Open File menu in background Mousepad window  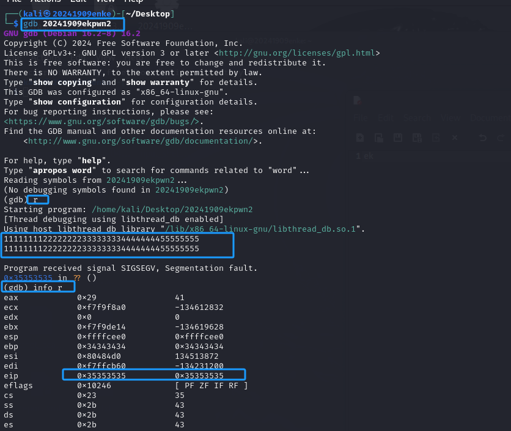[x=361, y=118]
